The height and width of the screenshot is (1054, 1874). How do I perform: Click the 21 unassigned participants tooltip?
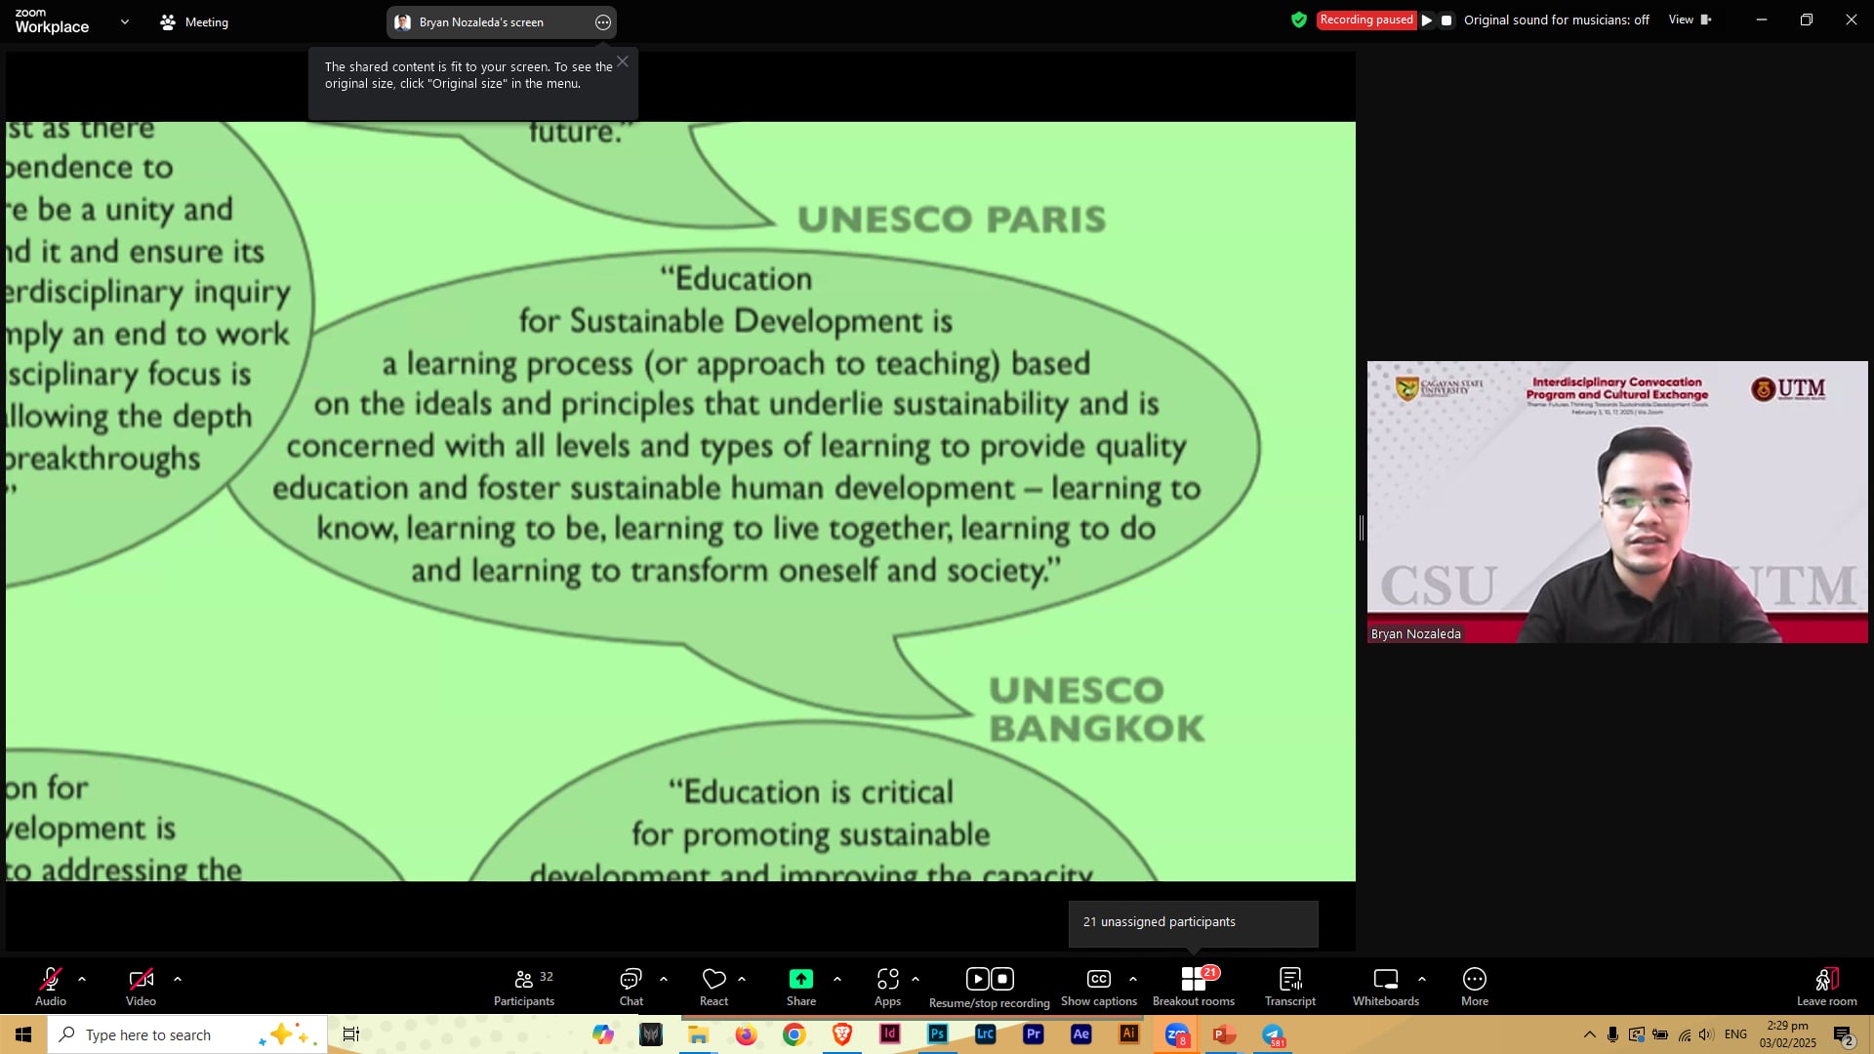pyautogui.click(x=1193, y=922)
